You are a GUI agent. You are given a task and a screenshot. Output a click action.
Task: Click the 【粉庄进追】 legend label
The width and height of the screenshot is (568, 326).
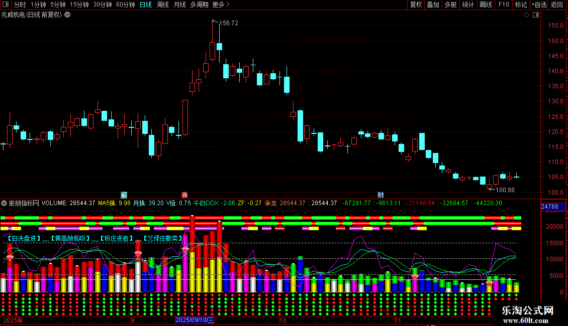coord(117,239)
